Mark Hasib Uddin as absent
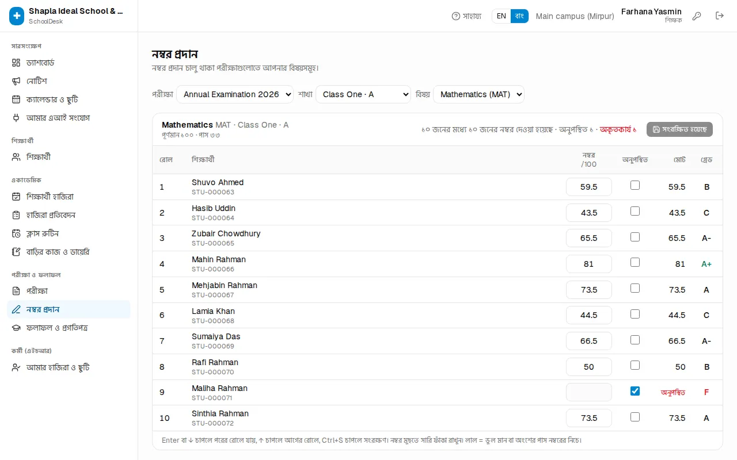 tap(635, 211)
